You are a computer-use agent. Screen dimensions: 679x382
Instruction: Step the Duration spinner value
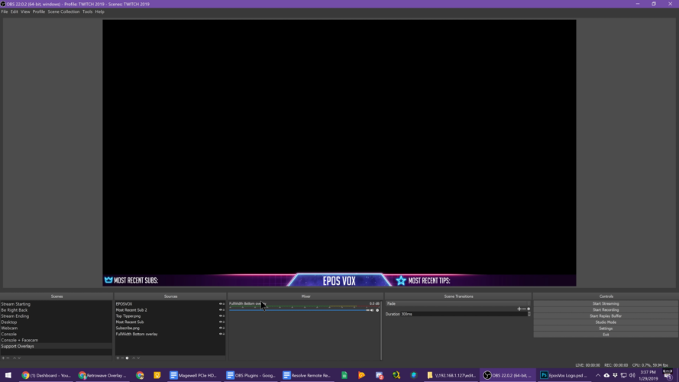(x=529, y=314)
